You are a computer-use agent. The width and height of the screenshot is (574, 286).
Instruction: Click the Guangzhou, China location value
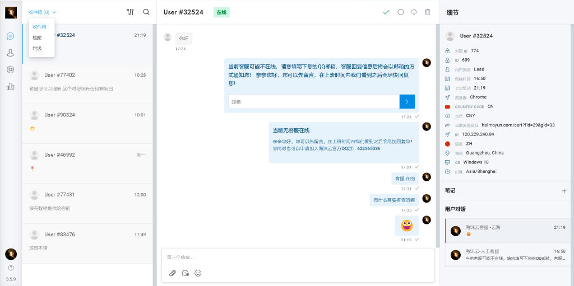[x=484, y=153]
